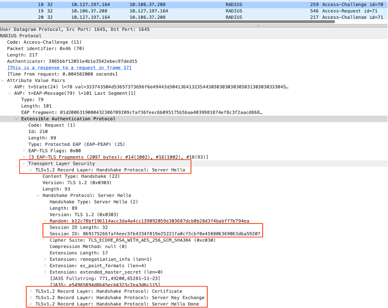The image size is (388, 308).
Task: Select record Version: TLS 1.2 under Content Type
Action: pyautogui.click(x=77, y=183)
